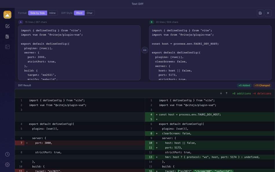
Task: Switch to Inline format
Action: point(52,13)
